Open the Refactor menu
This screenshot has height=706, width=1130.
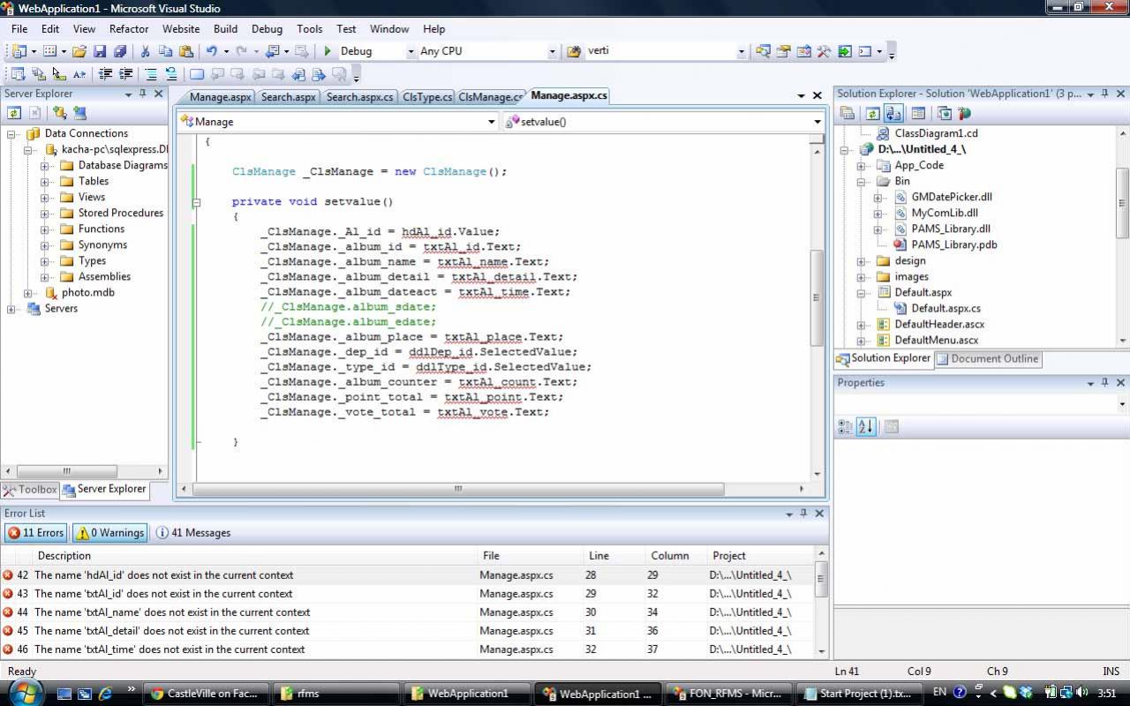129,28
